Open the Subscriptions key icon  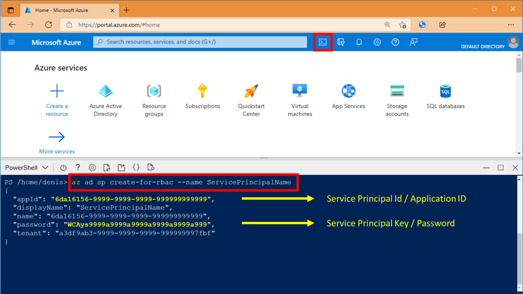tap(202, 91)
